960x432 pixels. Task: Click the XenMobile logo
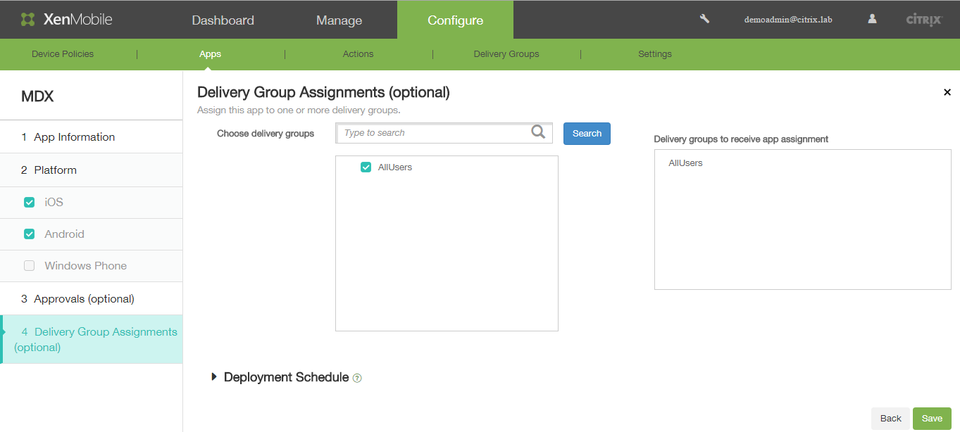tap(66, 20)
